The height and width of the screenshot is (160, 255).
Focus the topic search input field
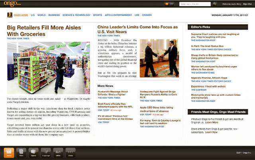click(x=195, y=4)
